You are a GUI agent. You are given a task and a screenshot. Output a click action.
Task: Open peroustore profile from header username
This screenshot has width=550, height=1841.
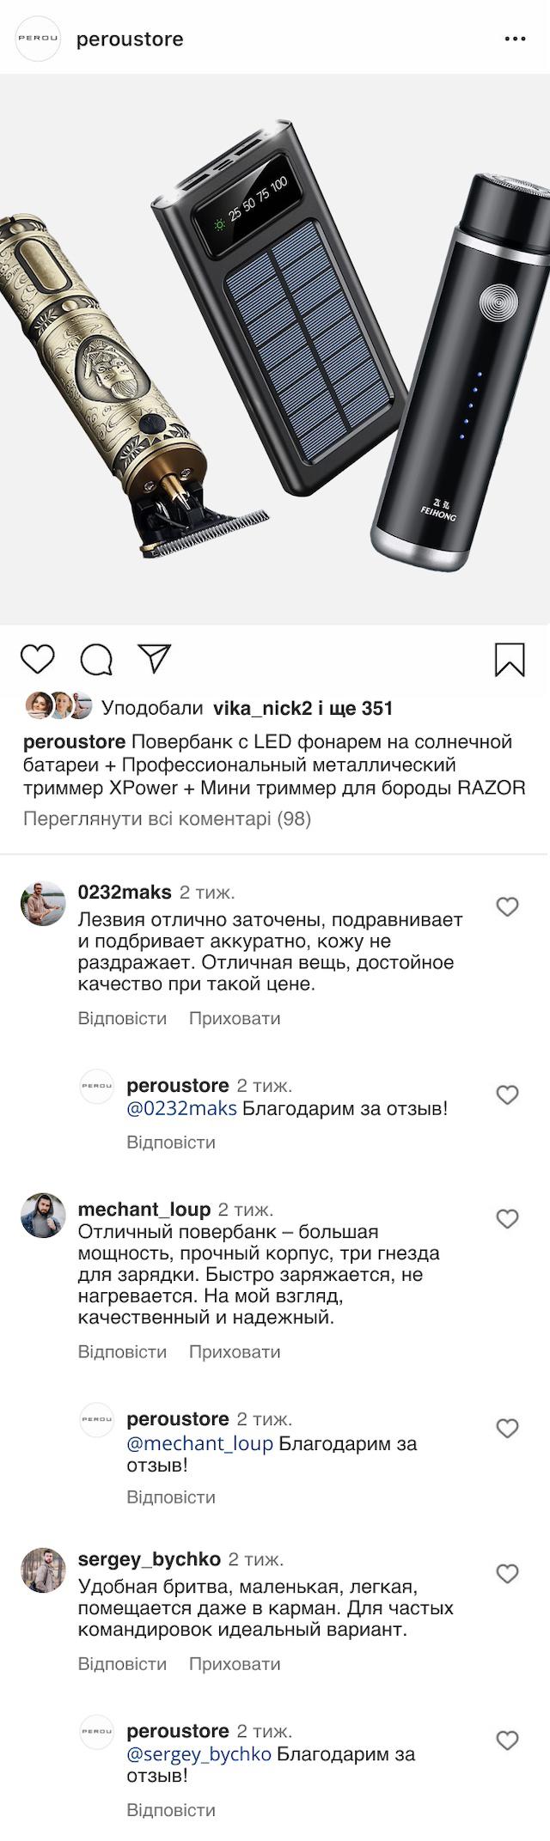coord(130,40)
